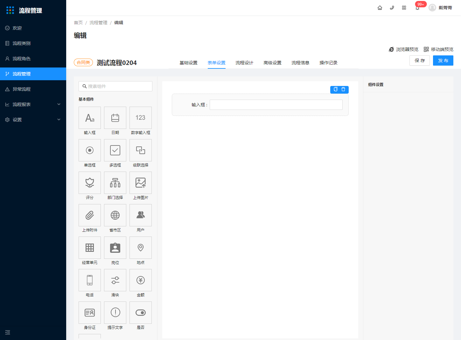The height and width of the screenshot is (340, 461).
Task: Click the phone icon in header
Action: pyautogui.click(x=392, y=8)
